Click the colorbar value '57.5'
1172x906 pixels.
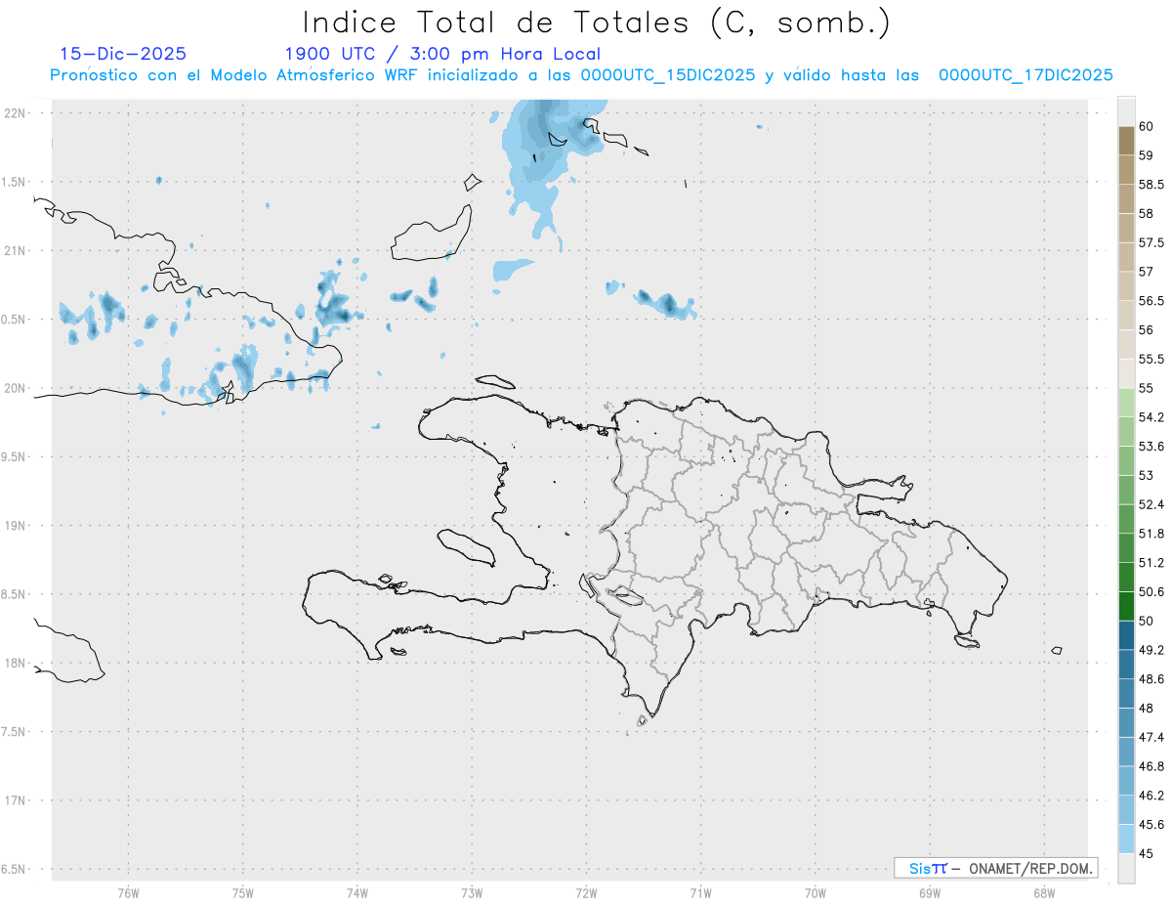pos(1151,242)
